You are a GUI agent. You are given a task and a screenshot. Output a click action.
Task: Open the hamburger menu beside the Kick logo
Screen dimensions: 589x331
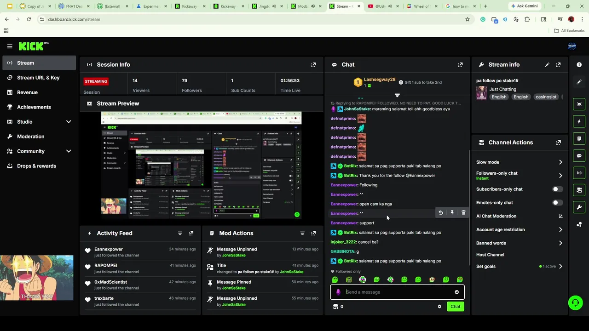click(x=10, y=46)
